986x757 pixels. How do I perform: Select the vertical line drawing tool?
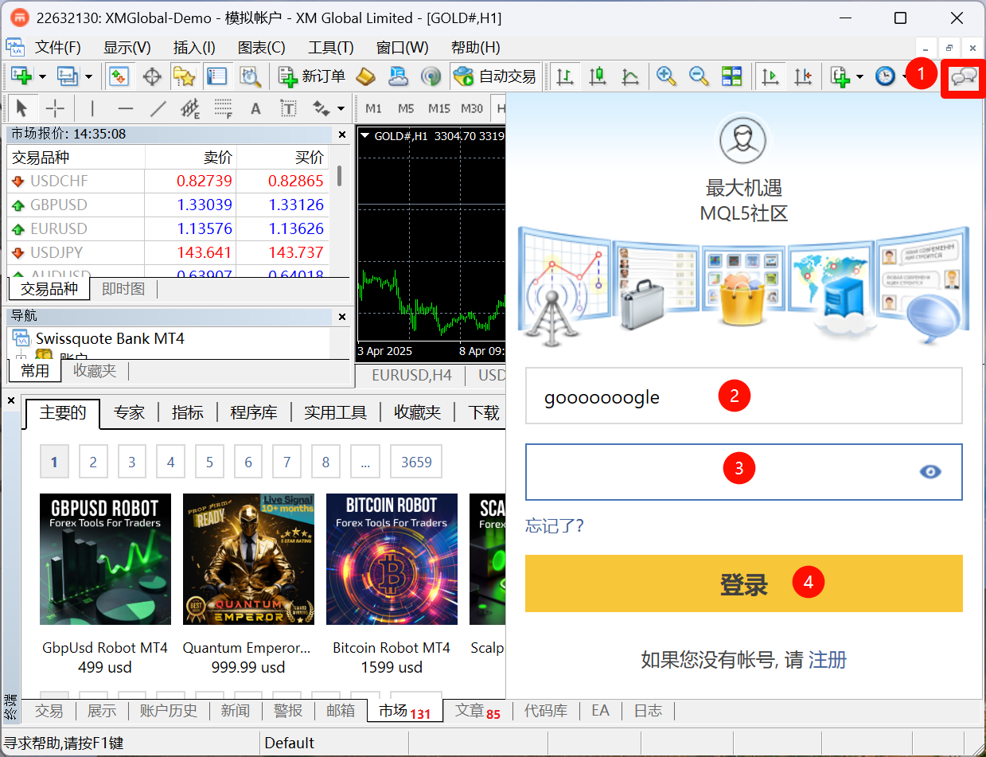click(x=92, y=107)
